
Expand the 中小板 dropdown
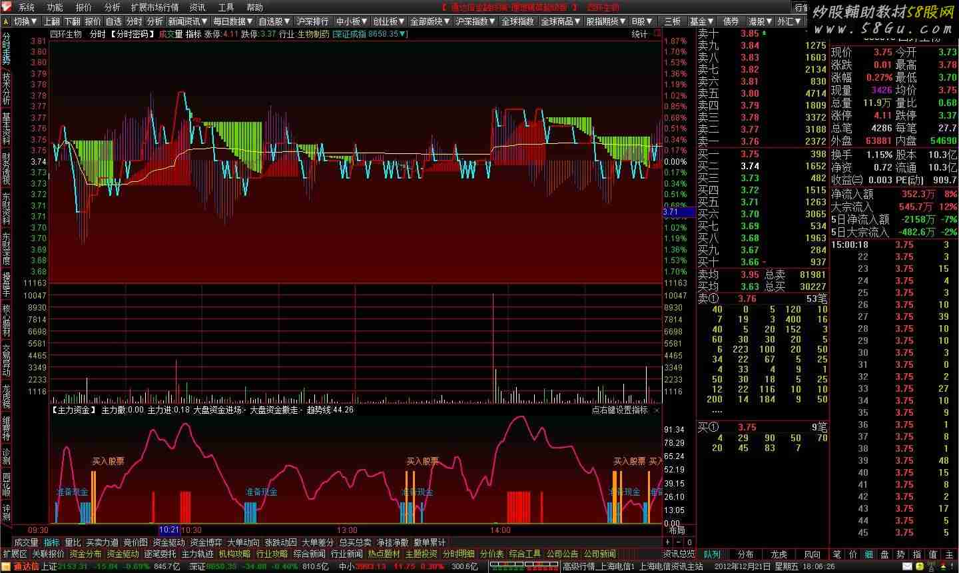tap(351, 21)
